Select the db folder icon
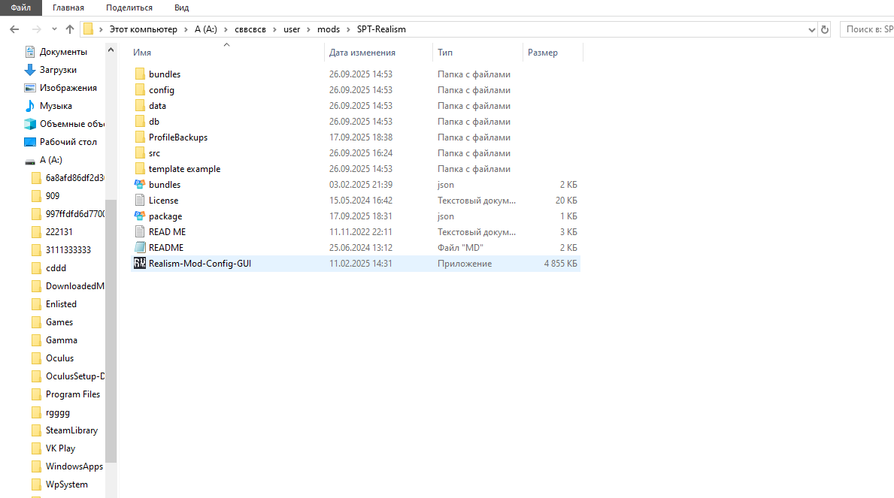The width and height of the screenshot is (894, 498). click(x=140, y=122)
